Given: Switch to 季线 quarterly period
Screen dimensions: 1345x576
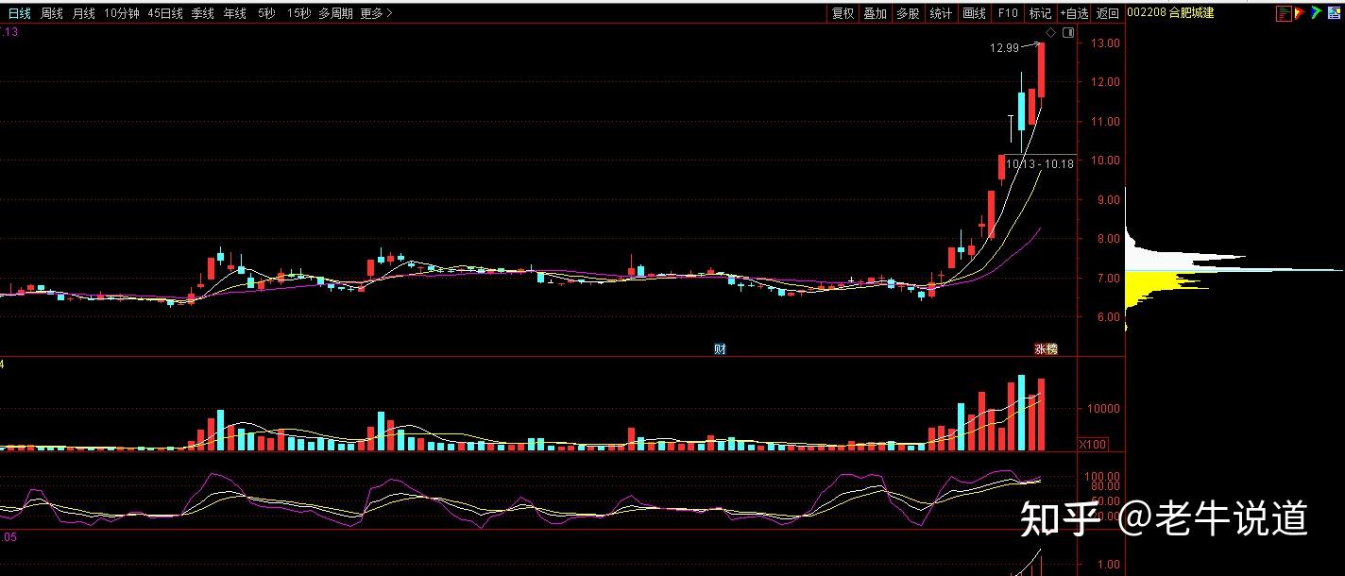Looking at the screenshot, I should (202, 13).
